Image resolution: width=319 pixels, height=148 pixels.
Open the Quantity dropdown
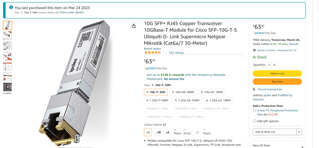pyautogui.click(x=272, y=65)
